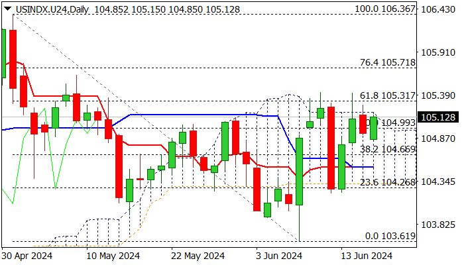This screenshot has height=265, width=464.
Task: Click the 23.6 Fibonacci label at 104.268
Action: point(387,182)
